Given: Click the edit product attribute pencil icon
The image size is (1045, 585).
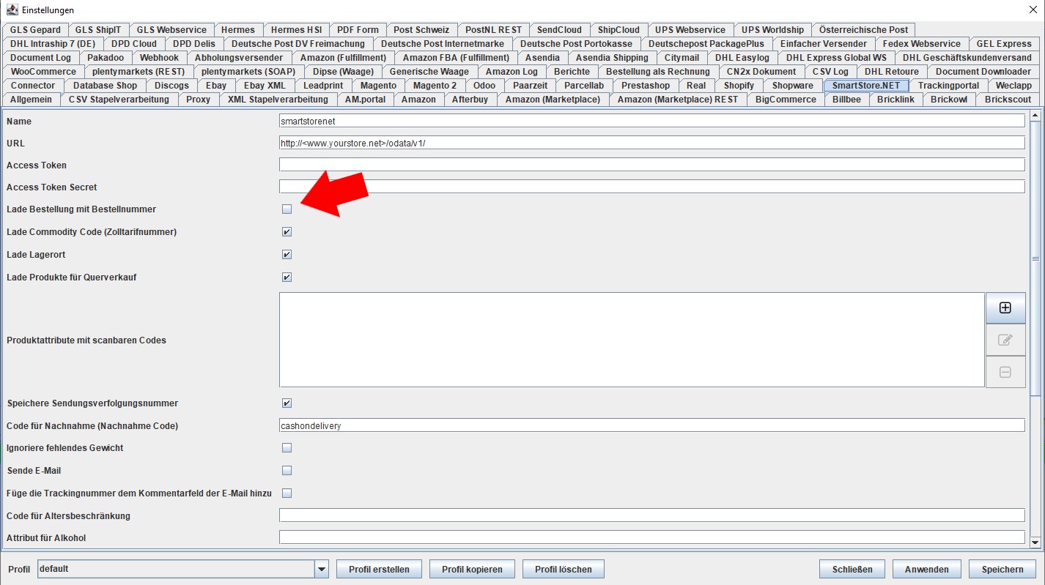Looking at the screenshot, I should coord(1005,340).
